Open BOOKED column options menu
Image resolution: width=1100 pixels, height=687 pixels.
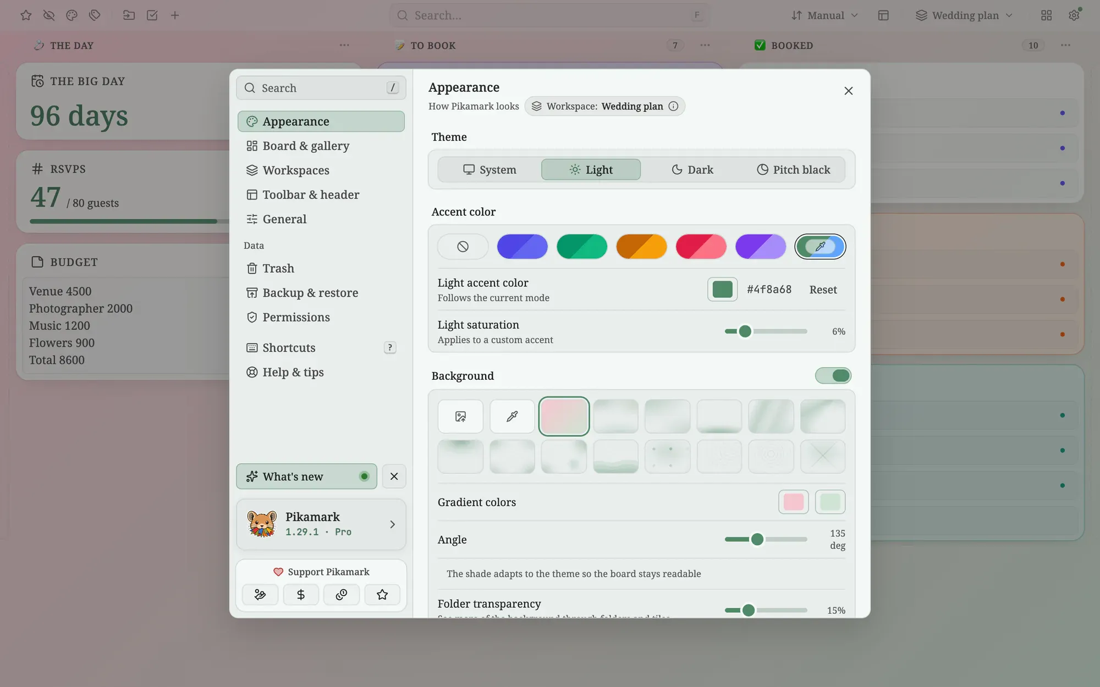click(x=1066, y=46)
